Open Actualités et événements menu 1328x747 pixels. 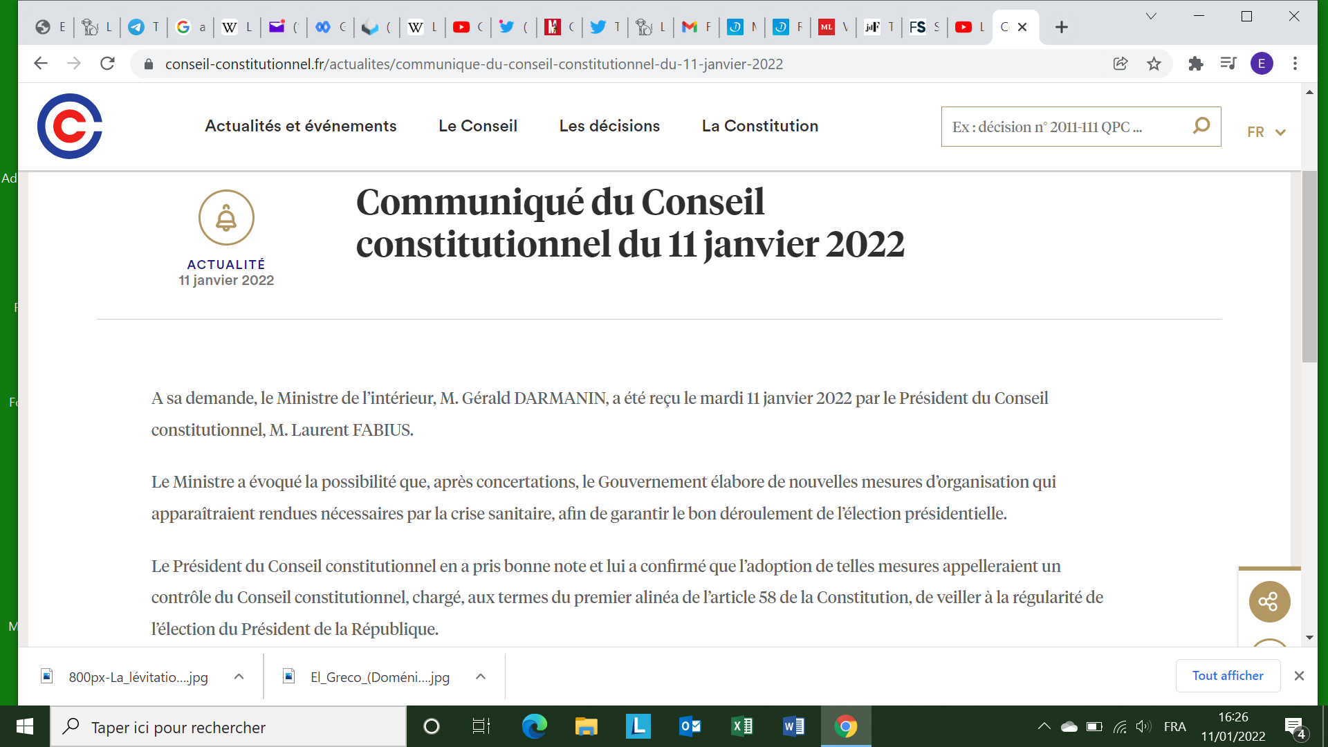tap(300, 126)
